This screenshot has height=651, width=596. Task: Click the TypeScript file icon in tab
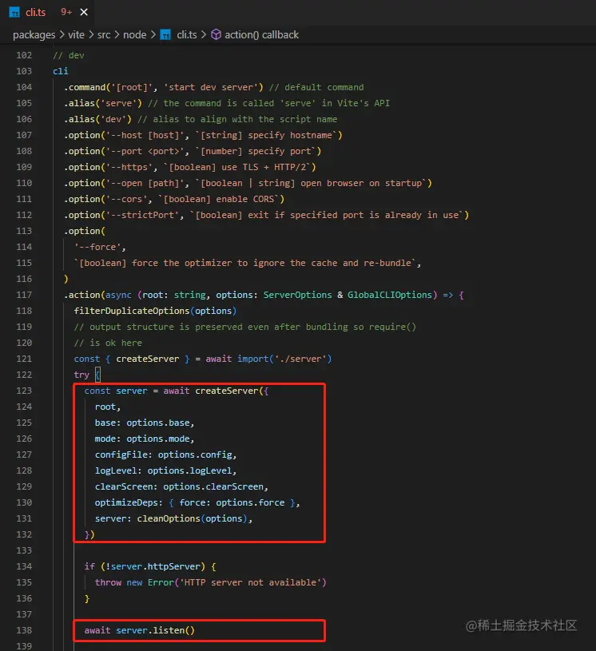[14, 13]
